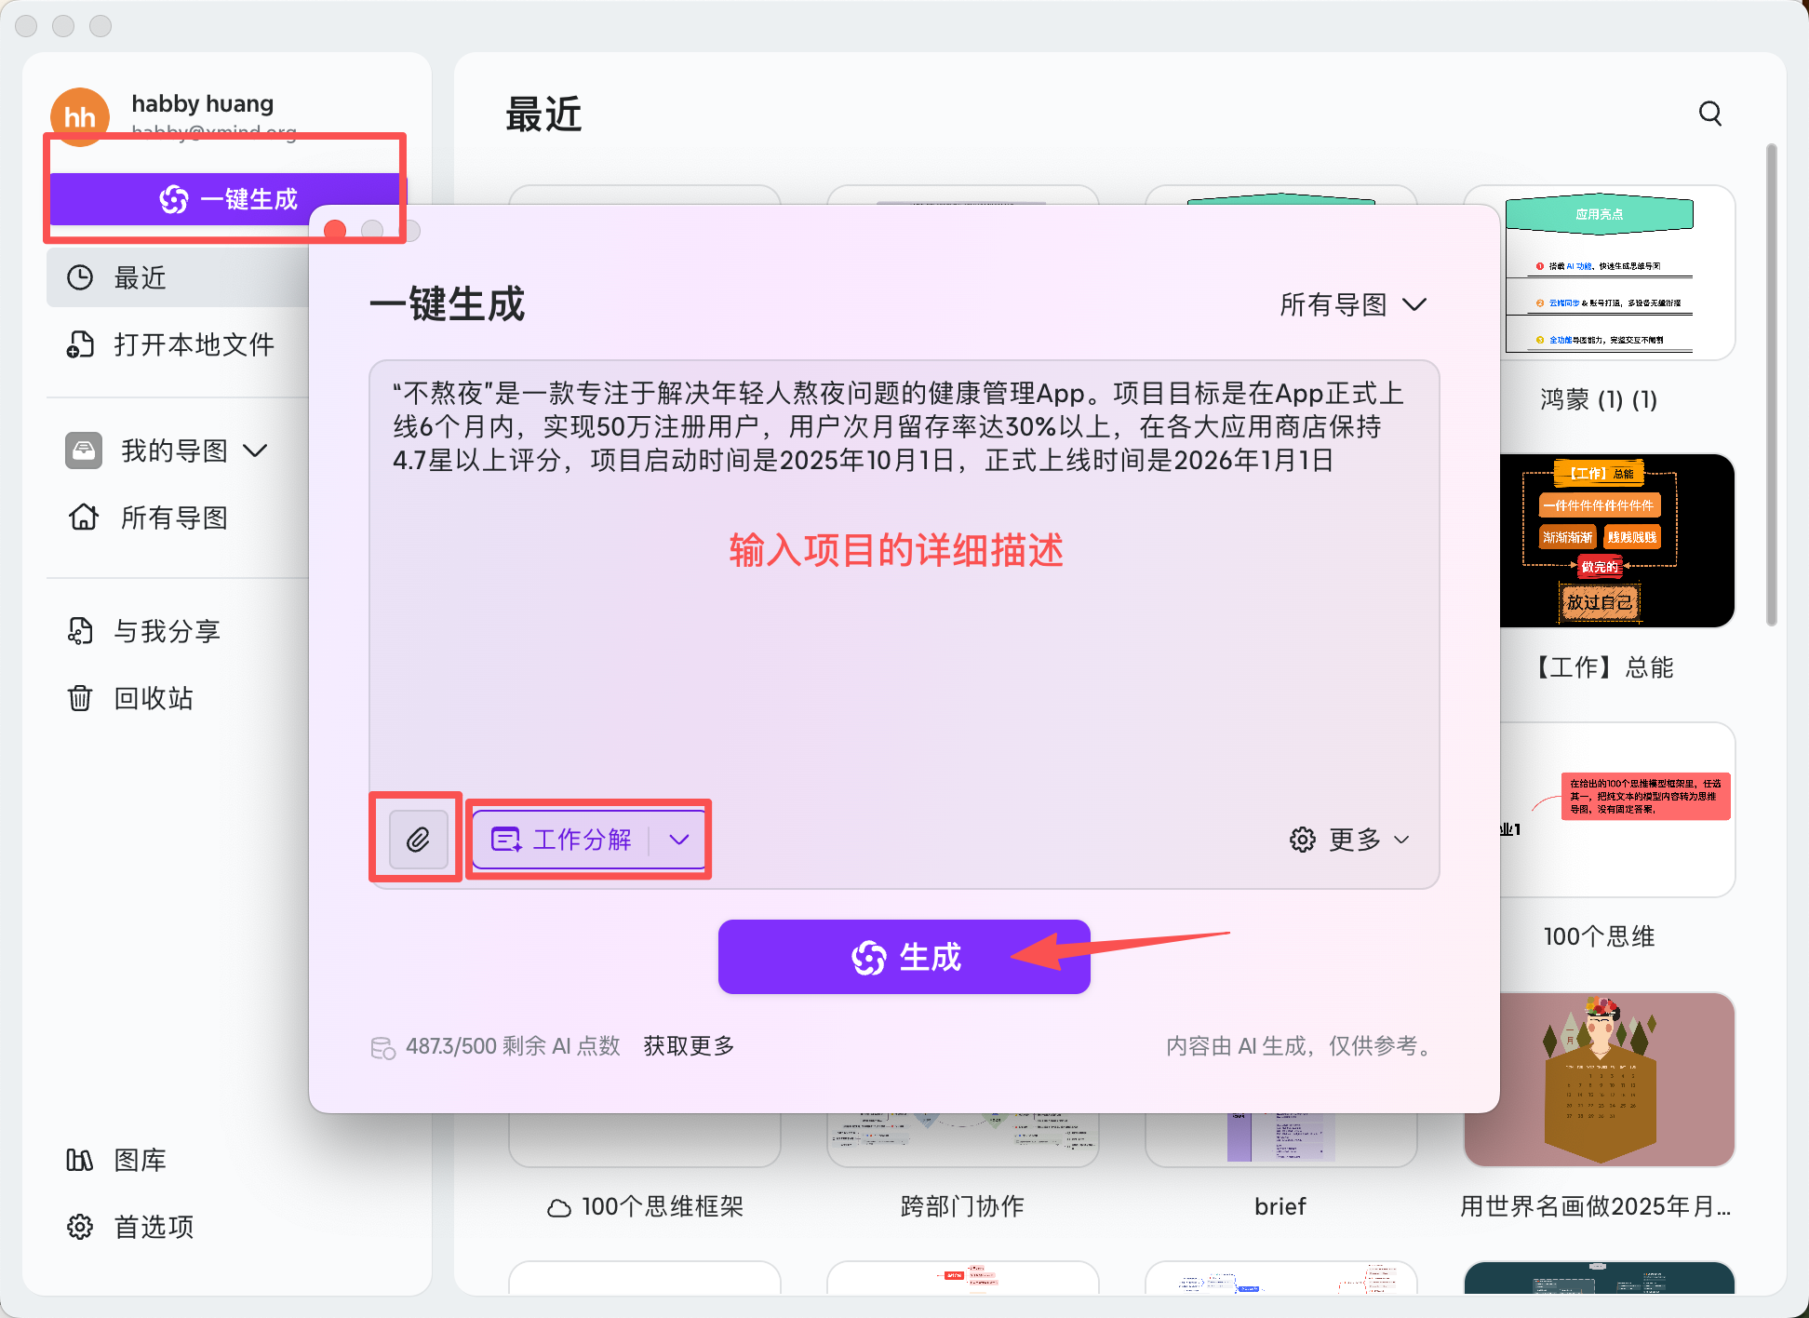Click the paperclip attachment icon in the dialog
Image resolution: width=1809 pixels, height=1318 pixels.
pos(418,839)
